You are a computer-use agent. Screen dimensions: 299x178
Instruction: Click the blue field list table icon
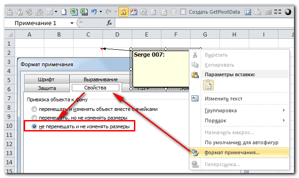pos(248,12)
